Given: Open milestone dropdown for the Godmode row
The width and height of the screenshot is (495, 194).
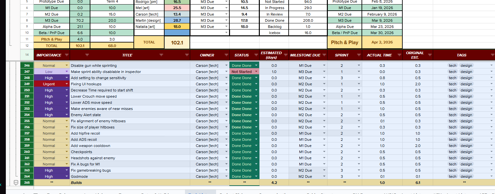Looking at the screenshot, I should click(324, 176).
